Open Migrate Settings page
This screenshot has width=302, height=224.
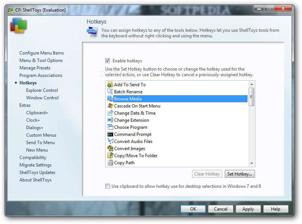click(35, 165)
